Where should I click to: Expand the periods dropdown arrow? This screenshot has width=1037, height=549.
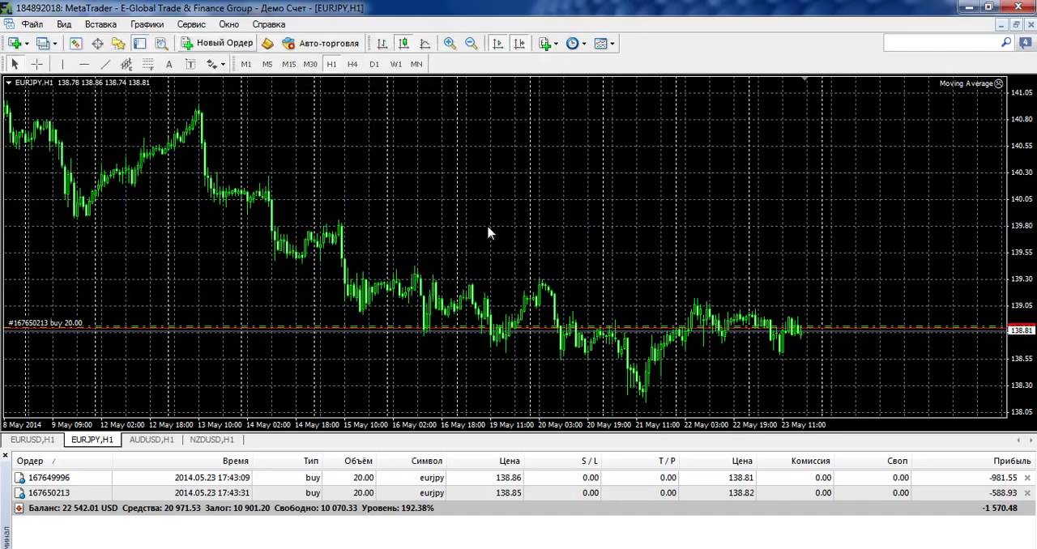click(583, 44)
